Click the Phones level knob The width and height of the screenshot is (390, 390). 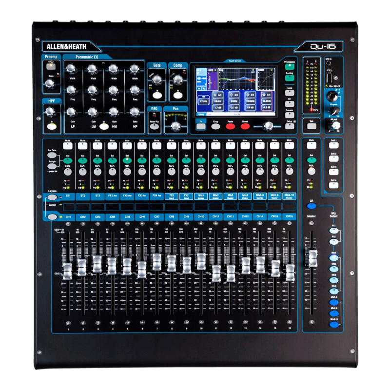tap(335, 111)
